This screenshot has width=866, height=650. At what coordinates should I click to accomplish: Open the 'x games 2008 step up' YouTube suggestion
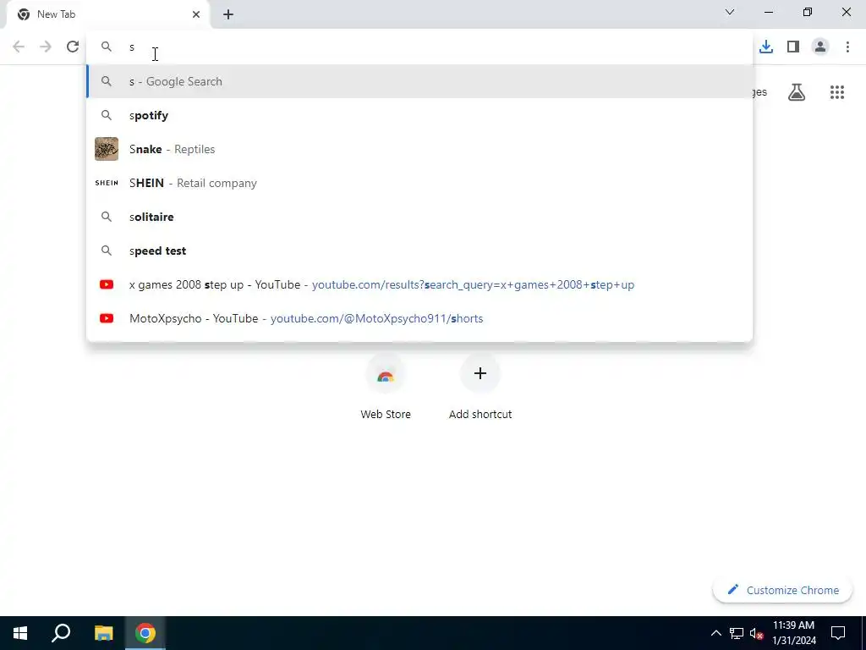[x=419, y=284]
